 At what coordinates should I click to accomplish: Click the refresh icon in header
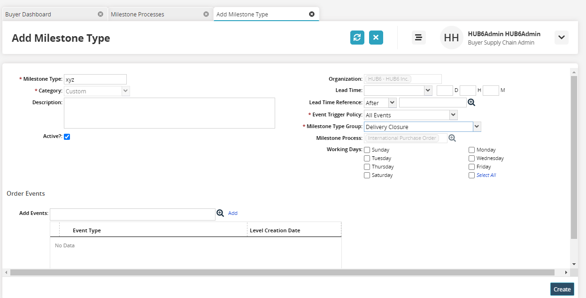357,38
